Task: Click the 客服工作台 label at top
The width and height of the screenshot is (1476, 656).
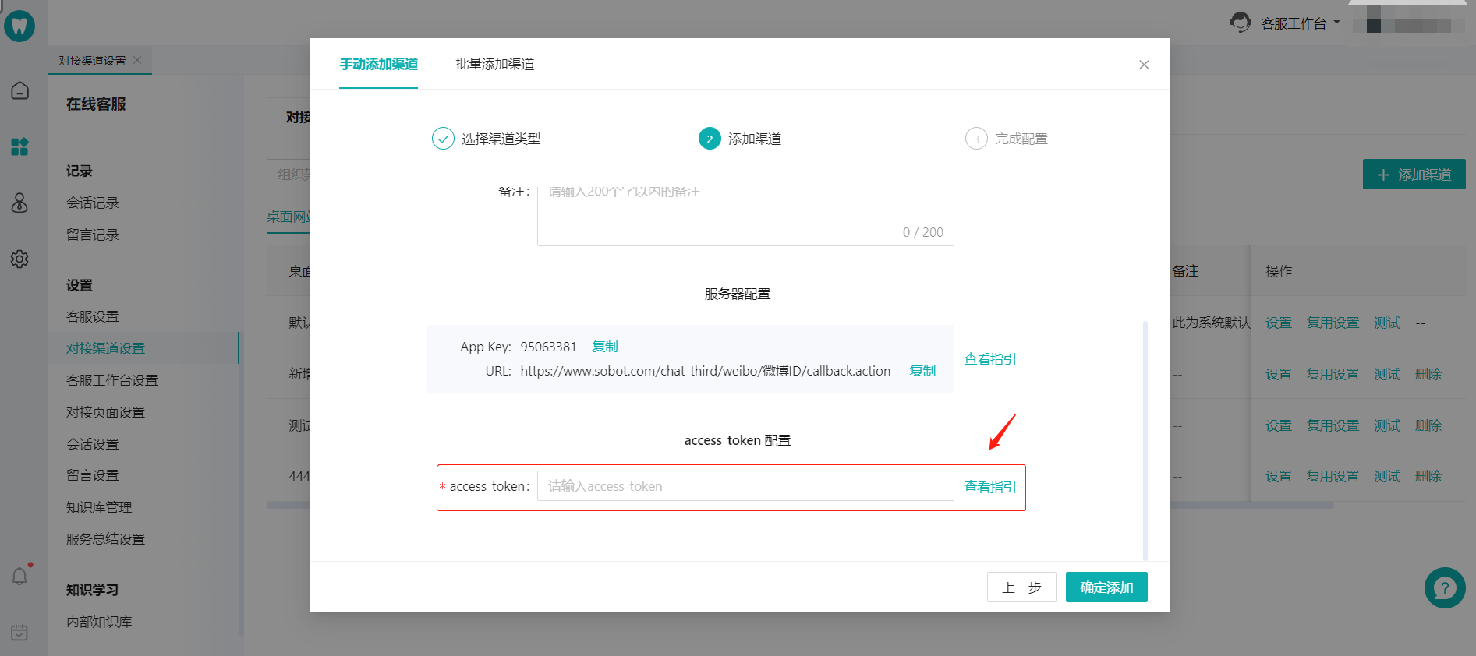Action: [1294, 23]
